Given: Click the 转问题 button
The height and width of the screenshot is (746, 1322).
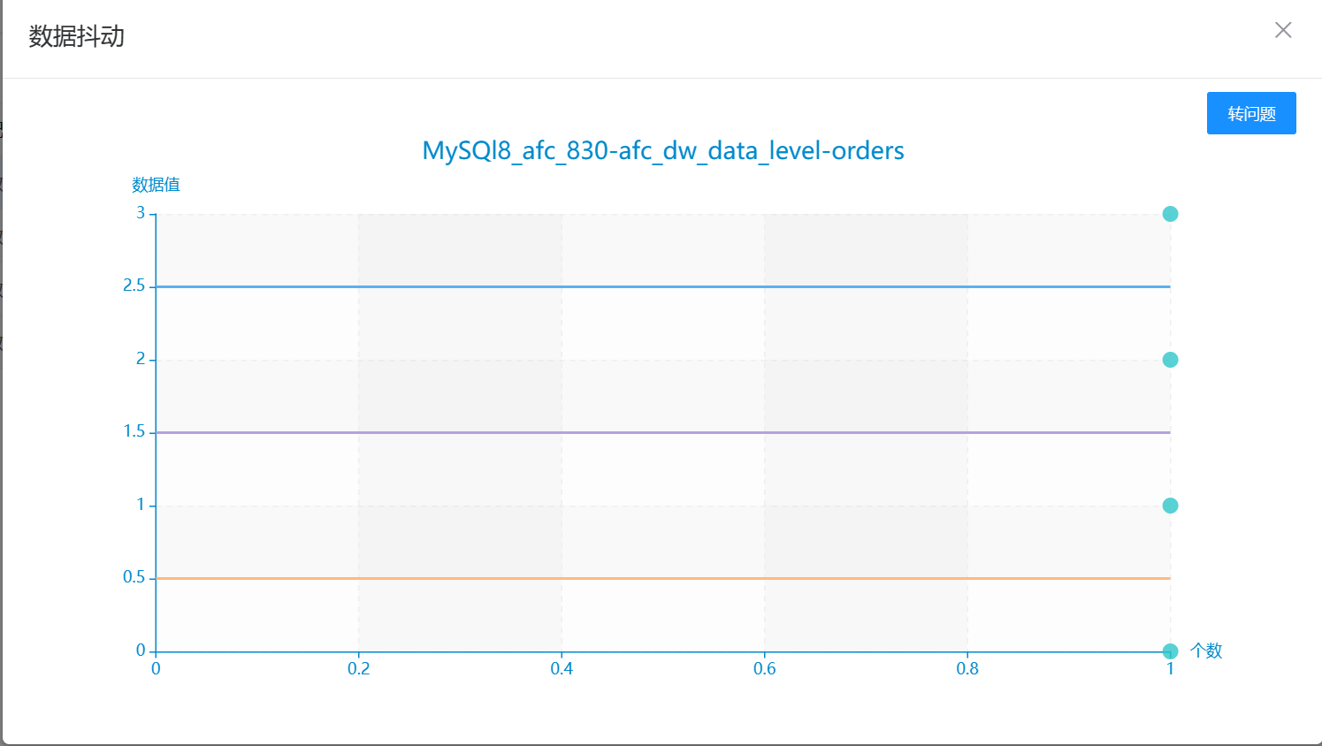Looking at the screenshot, I should click(1251, 113).
